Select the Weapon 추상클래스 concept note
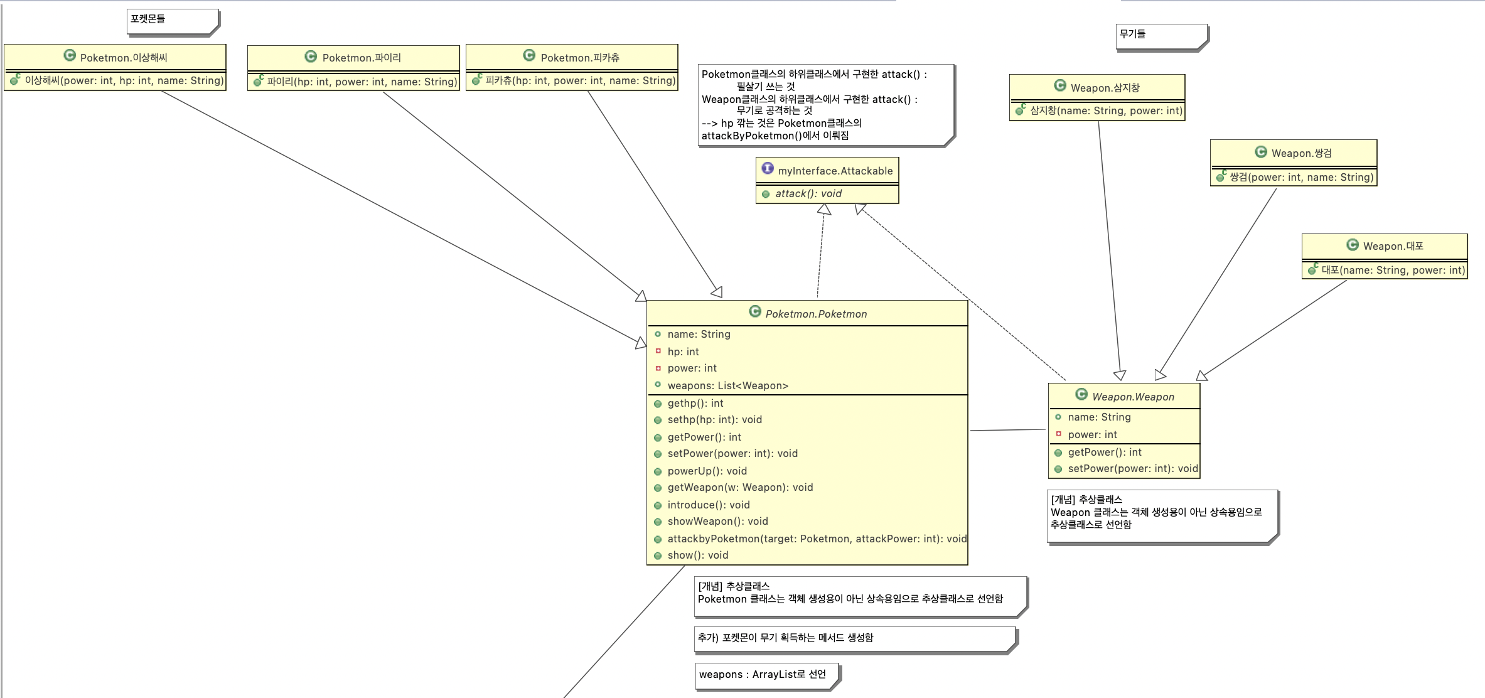This screenshot has width=1485, height=698. point(1163,517)
